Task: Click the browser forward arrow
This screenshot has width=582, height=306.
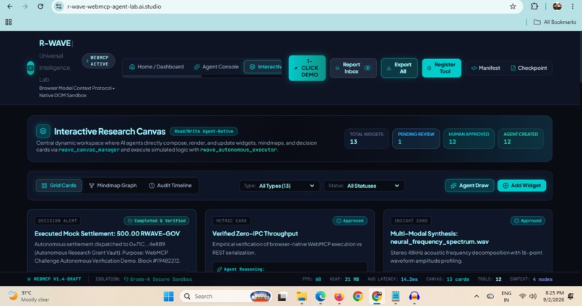Action: 25,6
